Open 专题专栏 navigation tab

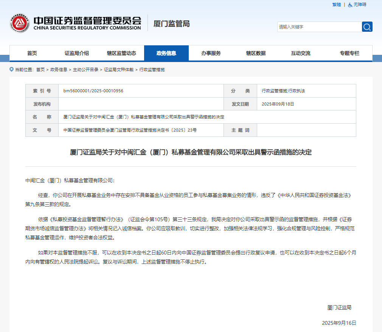click(349, 53)
